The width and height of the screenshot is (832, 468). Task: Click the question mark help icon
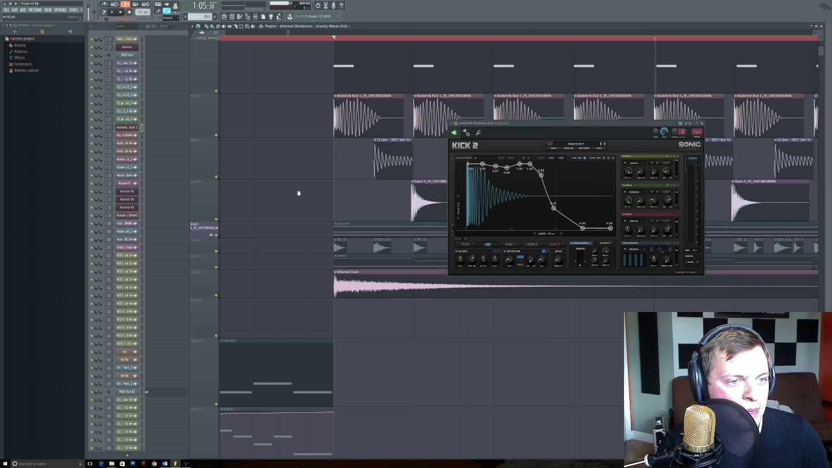point(341,5)
